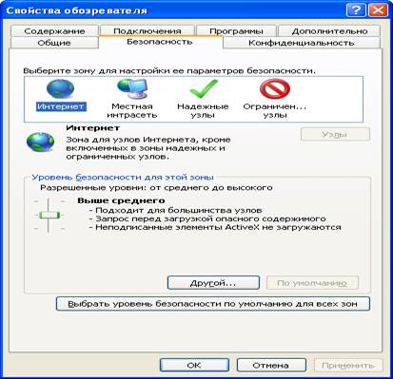Go to the Общие tab
The height and width of the screenshot is (379, 393).
[x=54, y=43]
